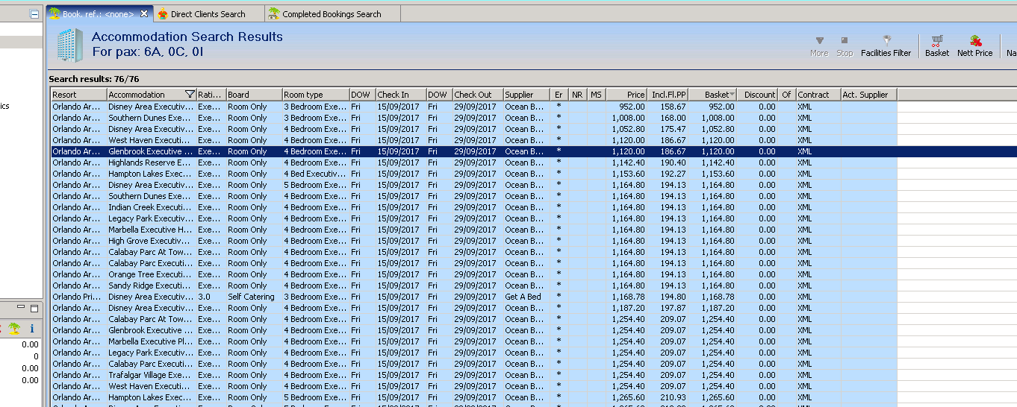Open the Completed Bookings Search tab
The height and width of the screenshot is (407, 1017).
[x=331, y=14]
